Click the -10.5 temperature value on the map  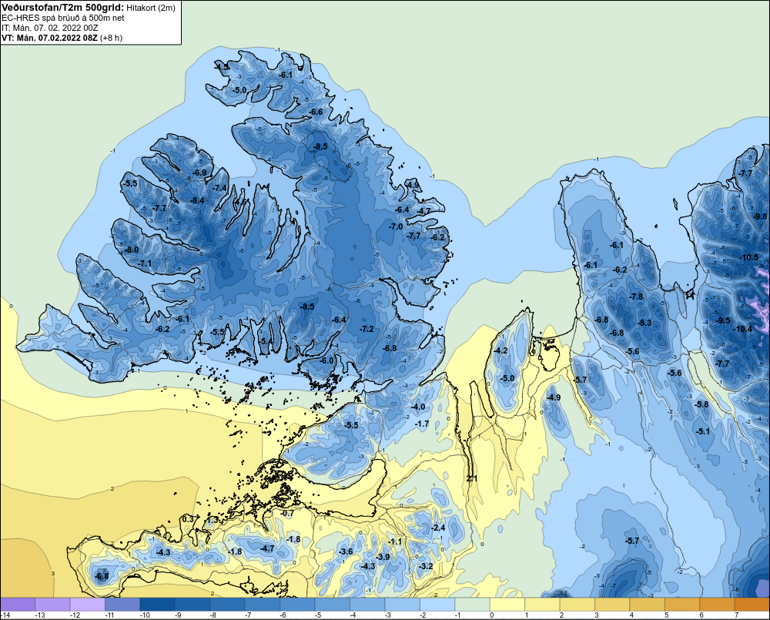pos(749,257)
